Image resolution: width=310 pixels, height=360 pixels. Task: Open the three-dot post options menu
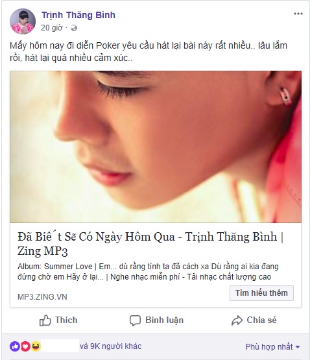(x=298, y=14)
